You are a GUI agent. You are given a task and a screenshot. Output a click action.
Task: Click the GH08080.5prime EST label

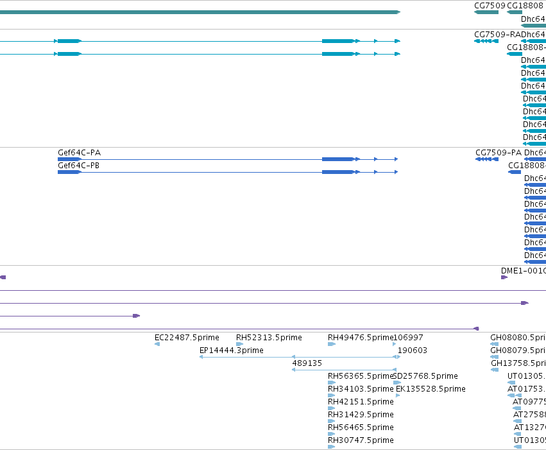tap(518, 338)
